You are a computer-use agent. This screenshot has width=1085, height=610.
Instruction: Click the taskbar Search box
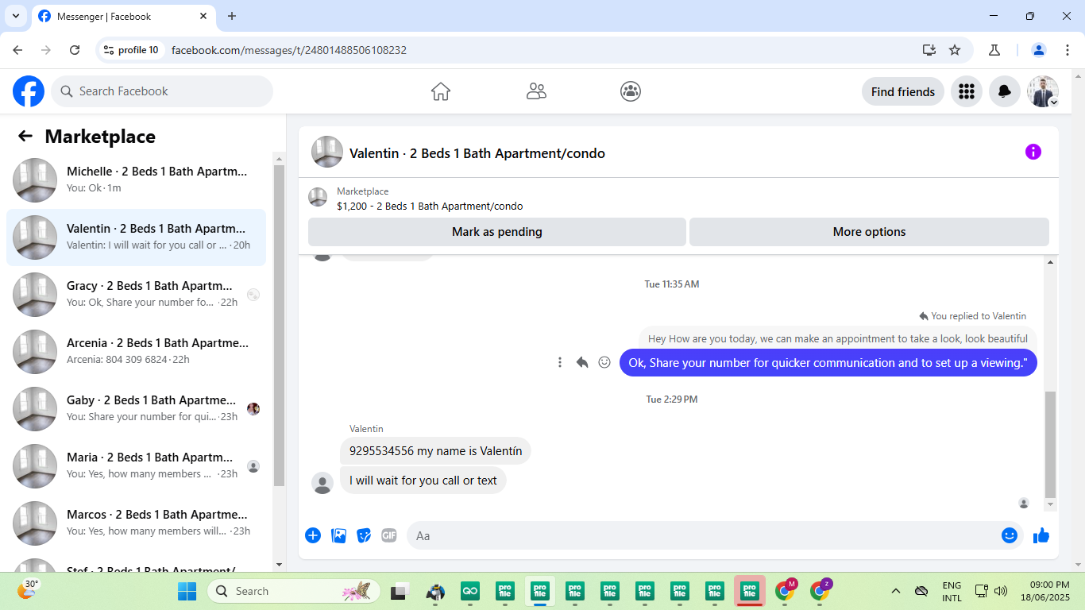tap(294, 591)
